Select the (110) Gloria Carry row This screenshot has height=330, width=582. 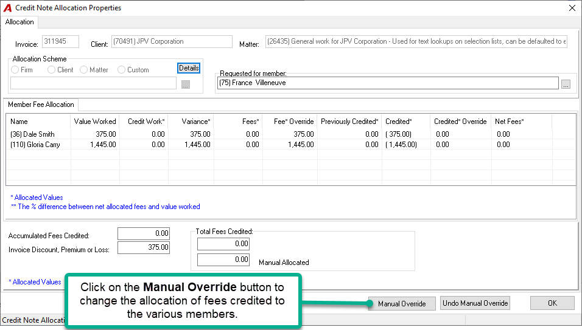click(x=290, y=145)
